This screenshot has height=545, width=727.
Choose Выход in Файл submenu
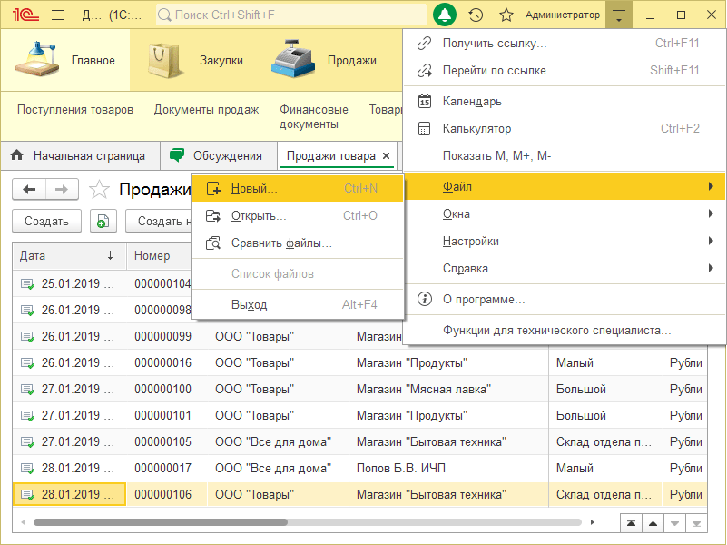tap(297, 304)
